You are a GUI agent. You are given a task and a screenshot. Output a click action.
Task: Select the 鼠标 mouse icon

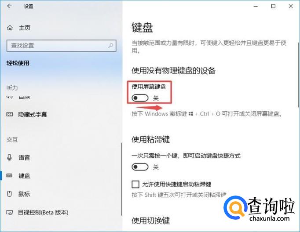tap(9, 194)
